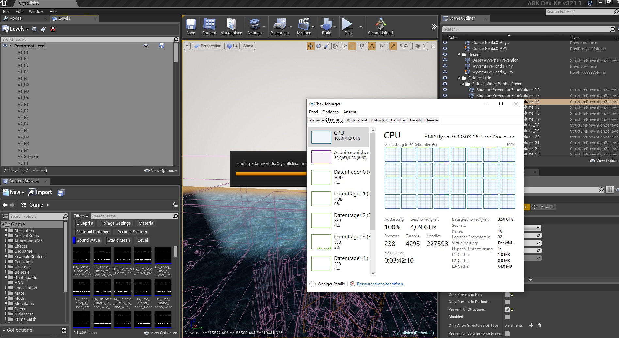Select the rotate gizmo tool in viewport
619x338 pixels.
[318, 46]
